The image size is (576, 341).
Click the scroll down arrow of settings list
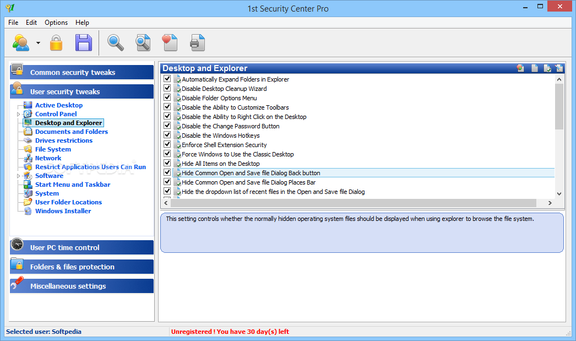tap(559, 194)
